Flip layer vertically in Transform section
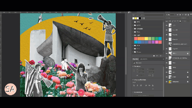 [153, 75]
